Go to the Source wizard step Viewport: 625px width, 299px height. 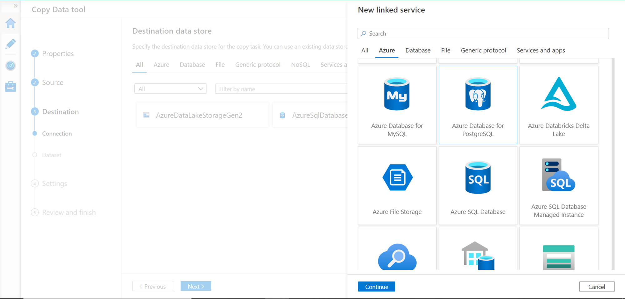[52, 83]
